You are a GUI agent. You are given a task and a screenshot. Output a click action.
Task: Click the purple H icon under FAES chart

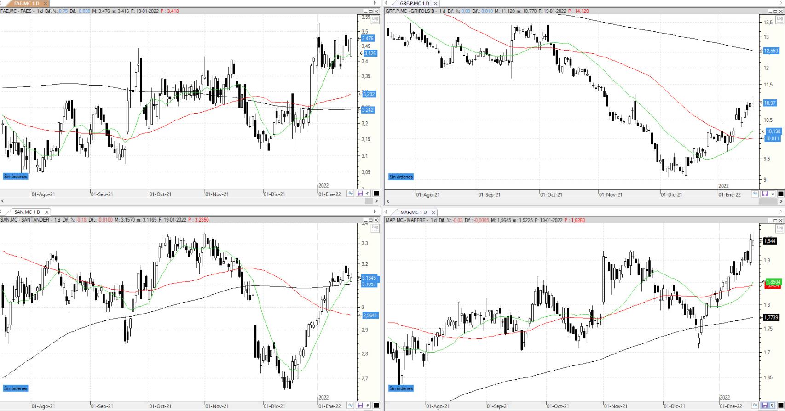360,194
